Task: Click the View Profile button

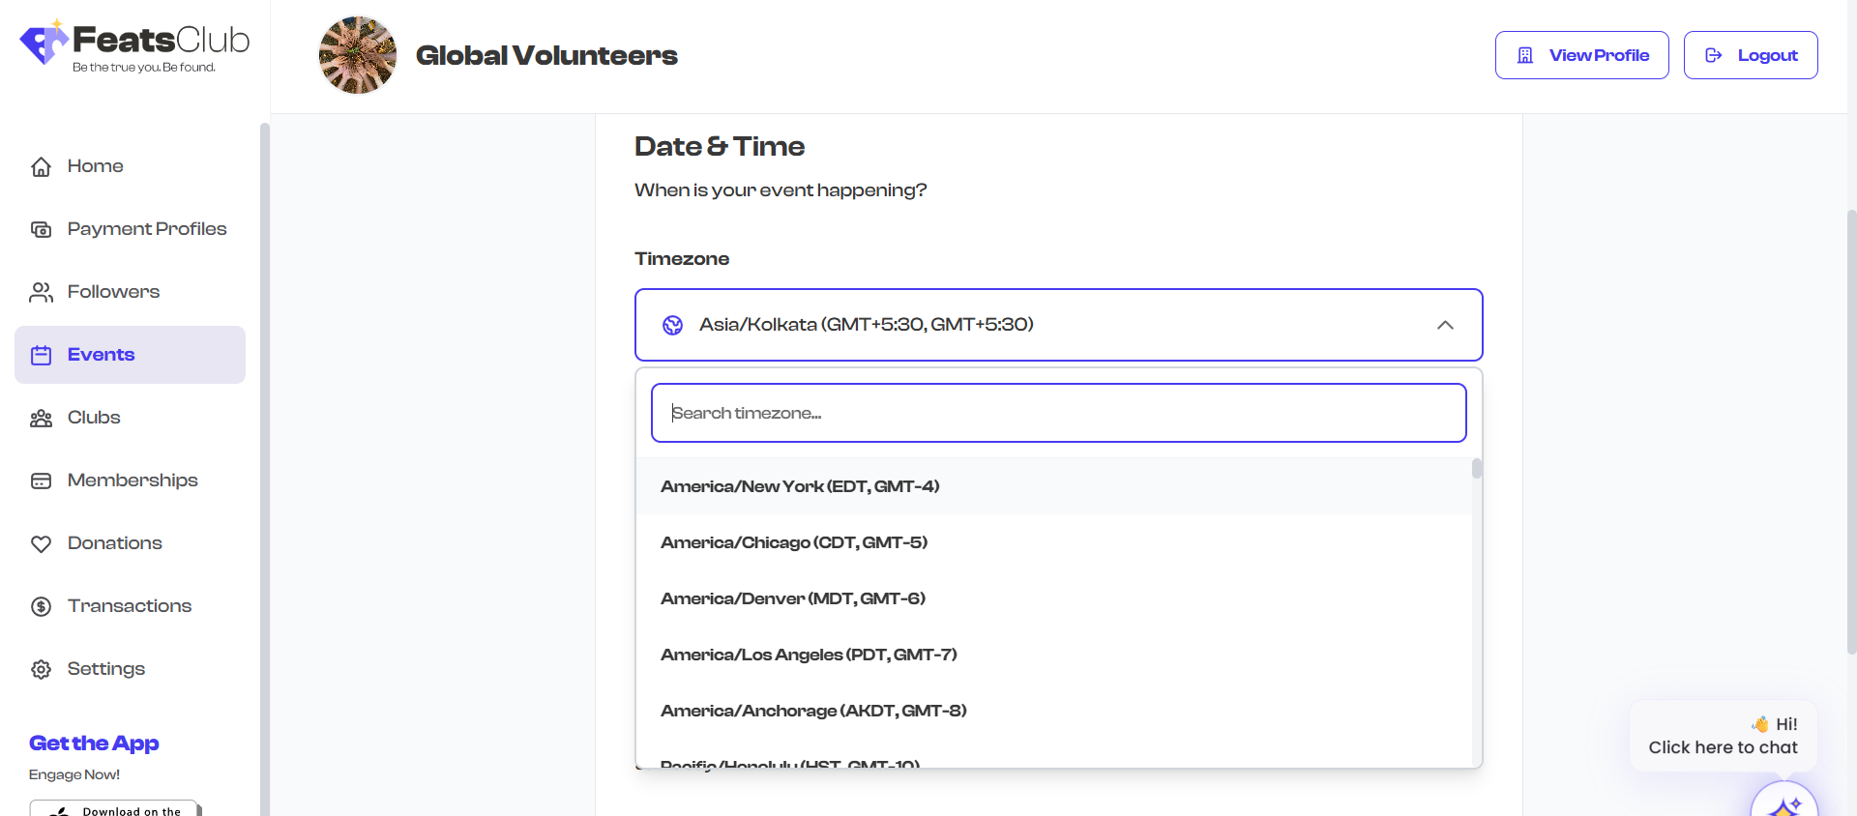Action: pyautogui.click(x=1582, y=55)
